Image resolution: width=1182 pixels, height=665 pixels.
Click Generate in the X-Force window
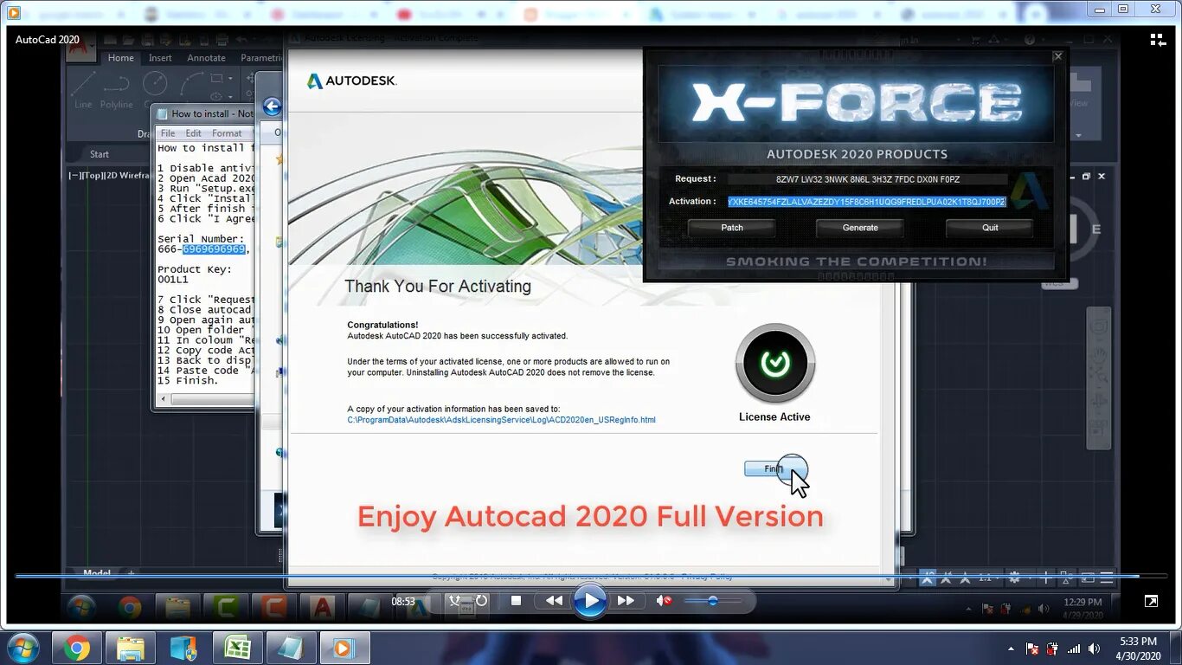860,228
